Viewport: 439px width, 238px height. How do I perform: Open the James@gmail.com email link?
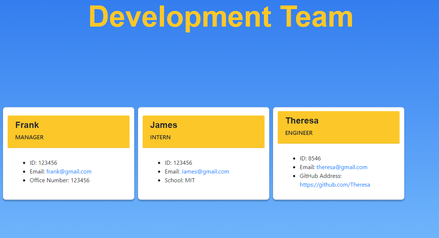point(205,171)
